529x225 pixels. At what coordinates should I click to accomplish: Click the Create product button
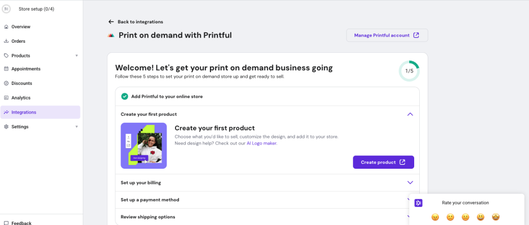383,162
